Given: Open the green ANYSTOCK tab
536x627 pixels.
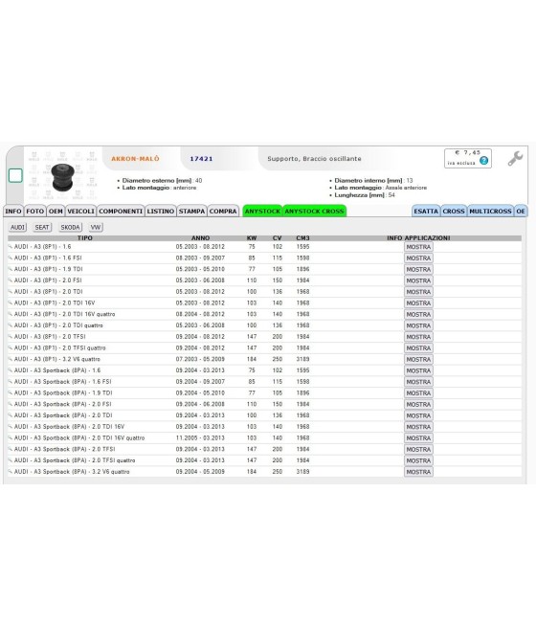Looking at the screenshot, I should [x=262, y=212].
